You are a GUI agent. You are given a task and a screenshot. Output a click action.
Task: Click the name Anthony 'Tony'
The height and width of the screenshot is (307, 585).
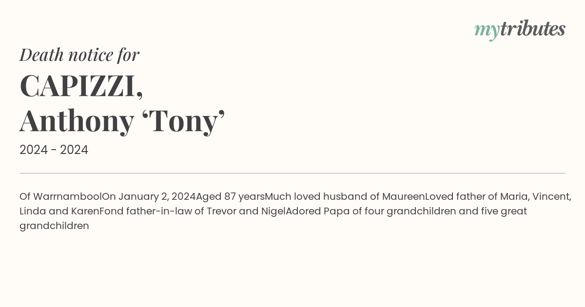pos(122,121)
